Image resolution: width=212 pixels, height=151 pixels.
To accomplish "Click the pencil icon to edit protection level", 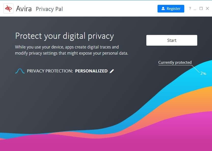I will pyautogui.click(x=111, y=71).
